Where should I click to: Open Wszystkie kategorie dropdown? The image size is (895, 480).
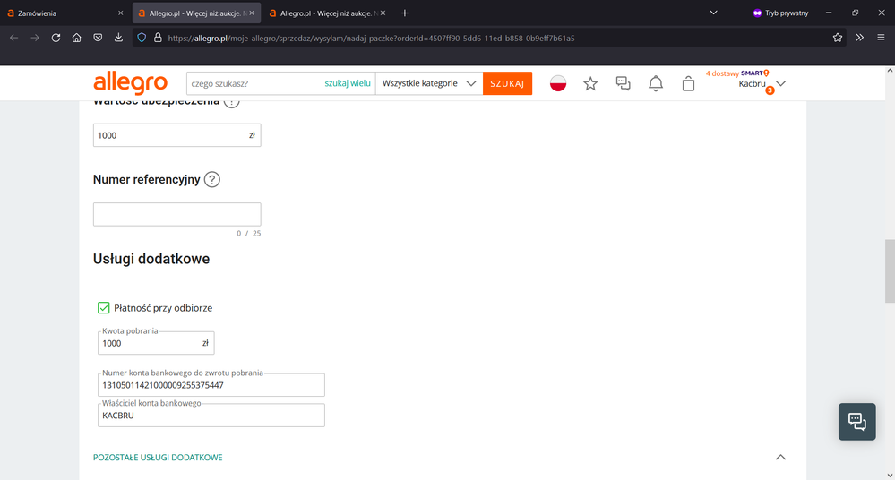point(428,83)
